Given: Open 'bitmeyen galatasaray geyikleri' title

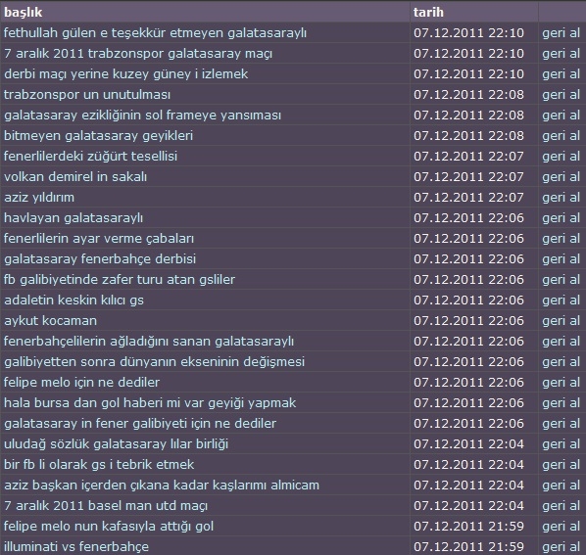Looking at the screenshot, I should 98,136.
